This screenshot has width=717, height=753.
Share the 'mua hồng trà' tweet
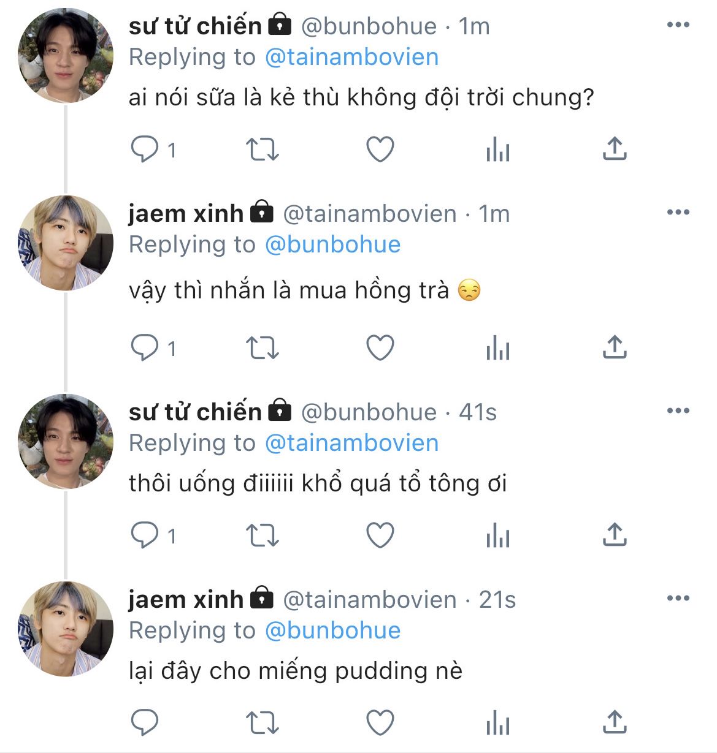[614, 347]
